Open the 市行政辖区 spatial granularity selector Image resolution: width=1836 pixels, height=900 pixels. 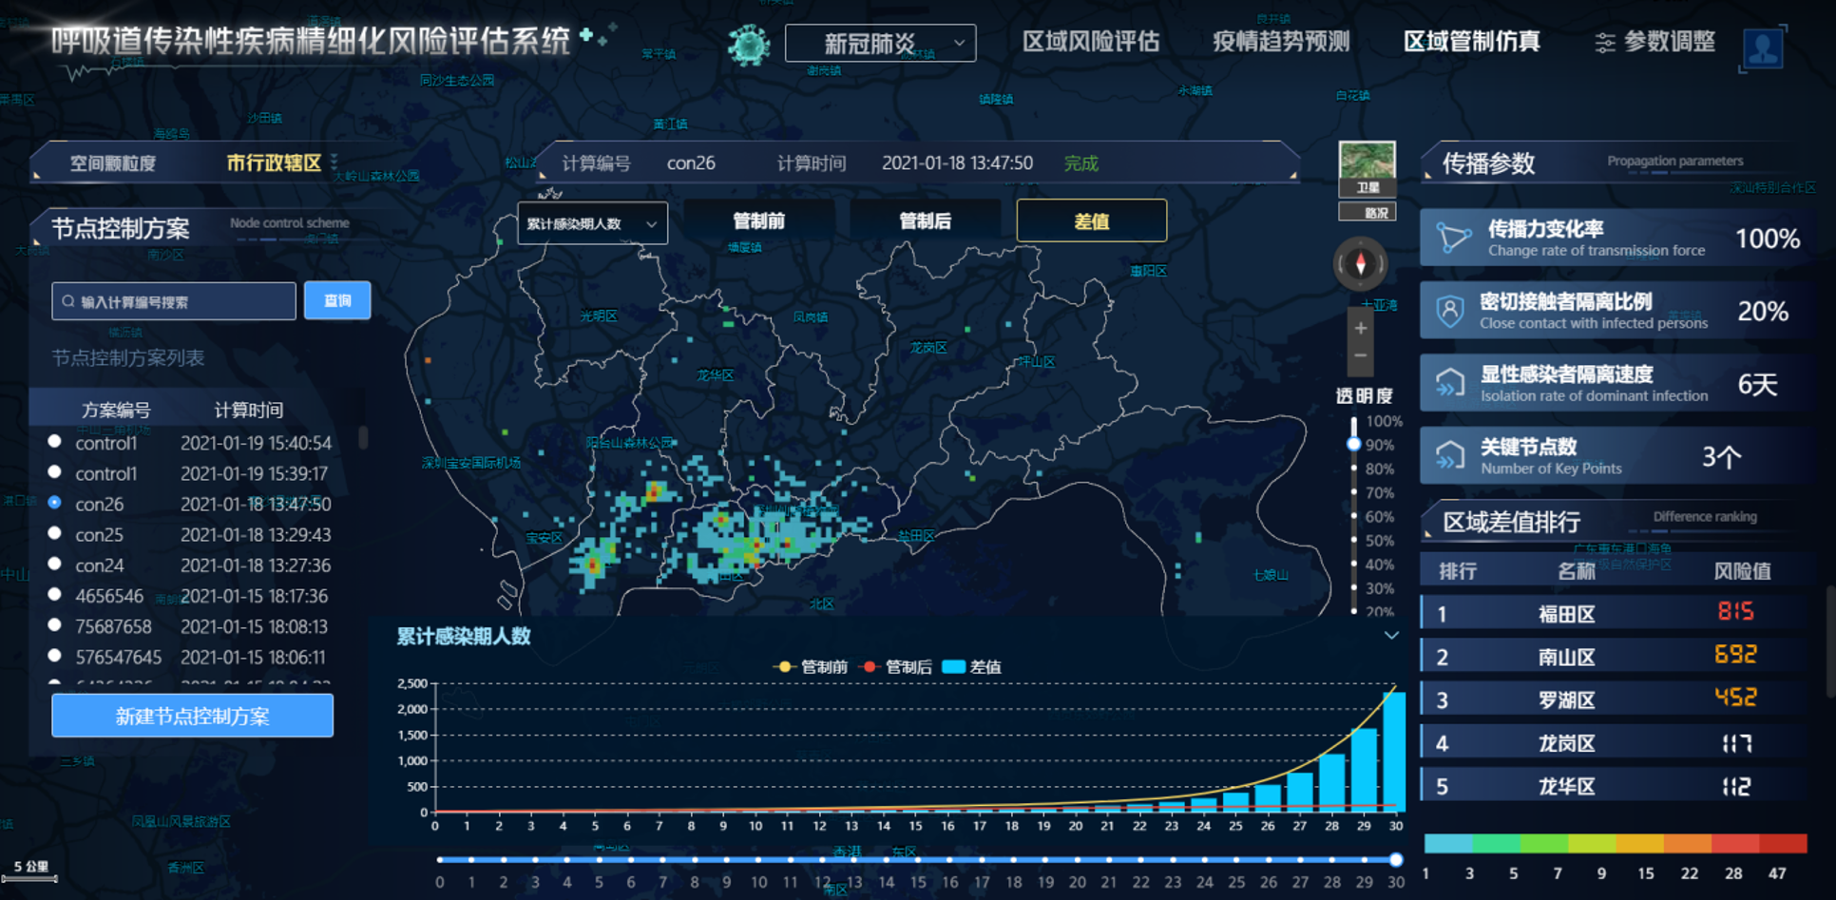(281, 163)
